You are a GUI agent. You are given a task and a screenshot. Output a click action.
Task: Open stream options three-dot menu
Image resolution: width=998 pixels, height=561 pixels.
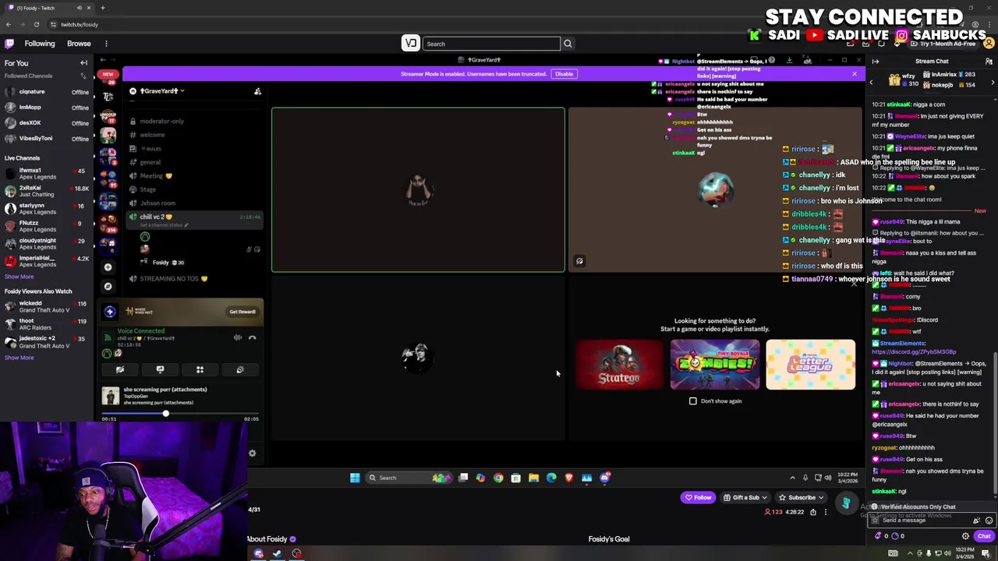(x=825, y=512)
